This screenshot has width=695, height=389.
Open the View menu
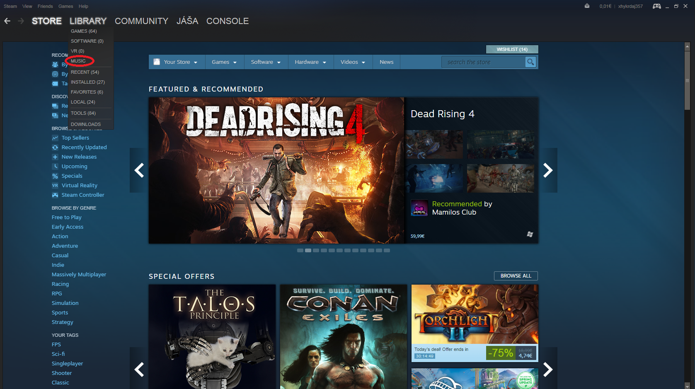(x=27, y=6)
